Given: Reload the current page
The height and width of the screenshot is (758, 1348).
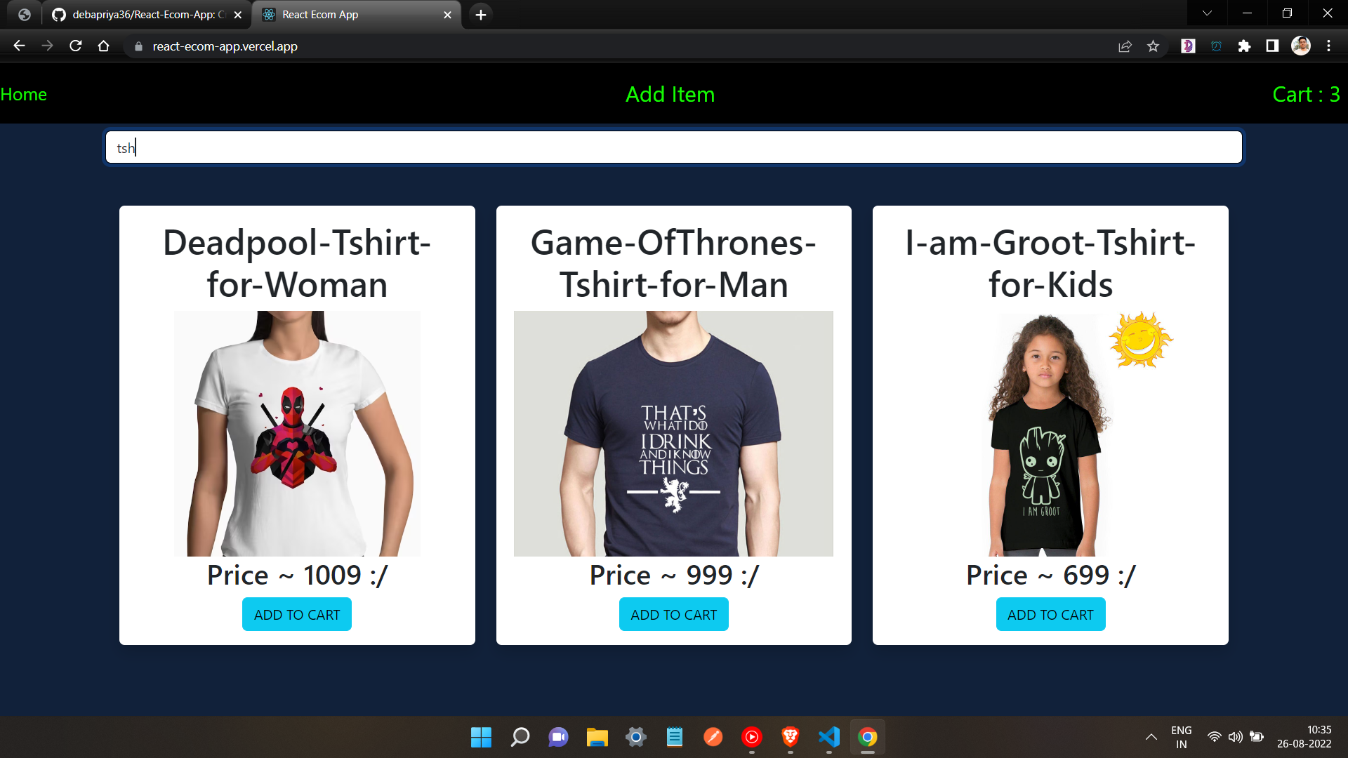Looking at the screenshot, I should coord(76,46).
